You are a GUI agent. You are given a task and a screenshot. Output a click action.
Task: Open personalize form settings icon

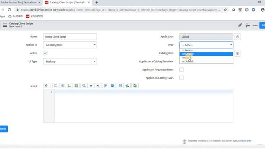(248, 25)
